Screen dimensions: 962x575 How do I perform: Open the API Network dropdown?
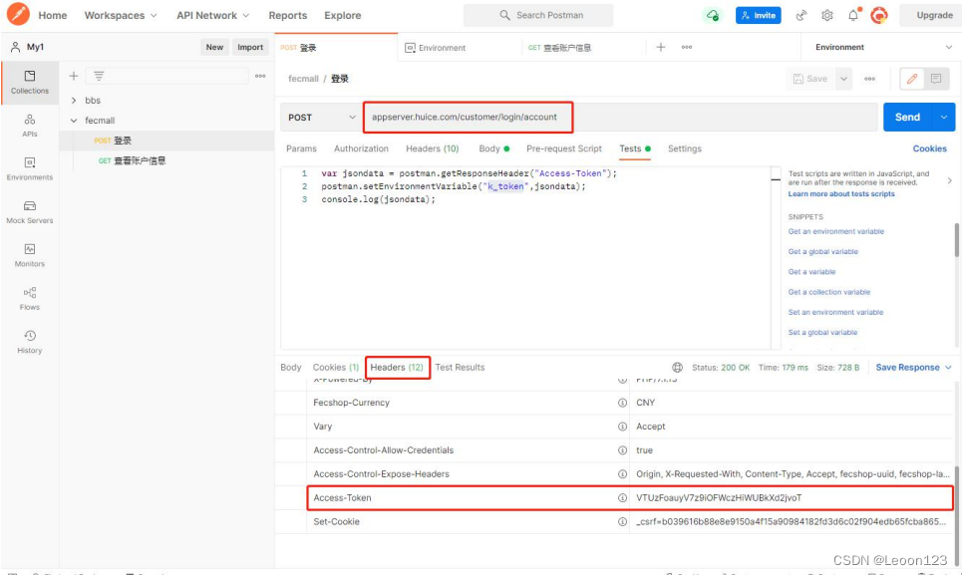[x=213, y=15]
